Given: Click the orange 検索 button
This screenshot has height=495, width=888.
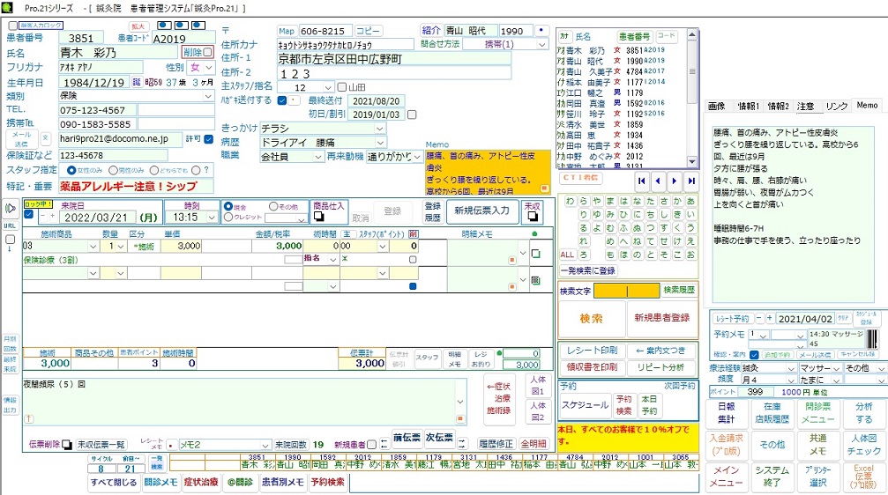Looking at the screenshot, I should [591, 319].
